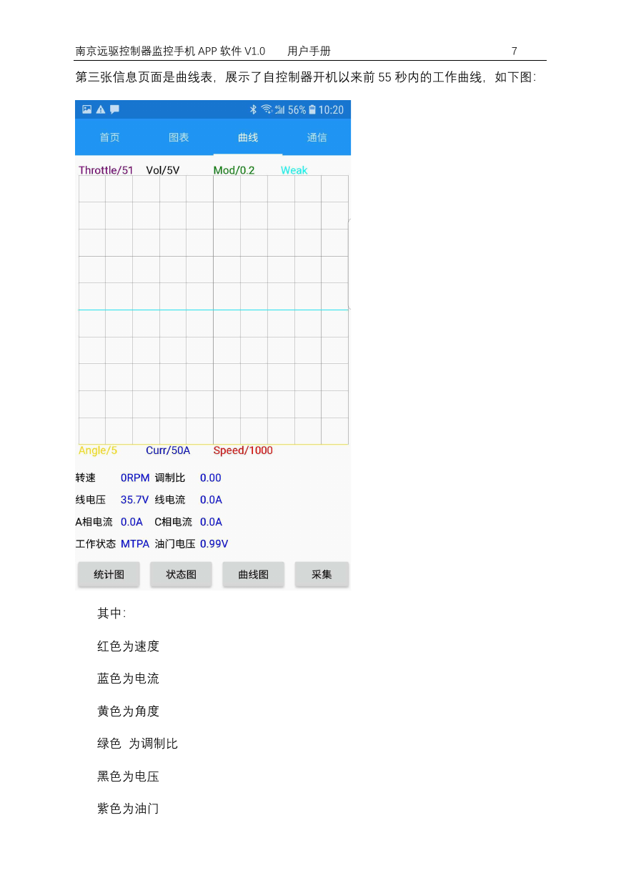Screen dimensions: 621x878
Task: Tap the chat bubble notification icon
Action: (114, 109)
